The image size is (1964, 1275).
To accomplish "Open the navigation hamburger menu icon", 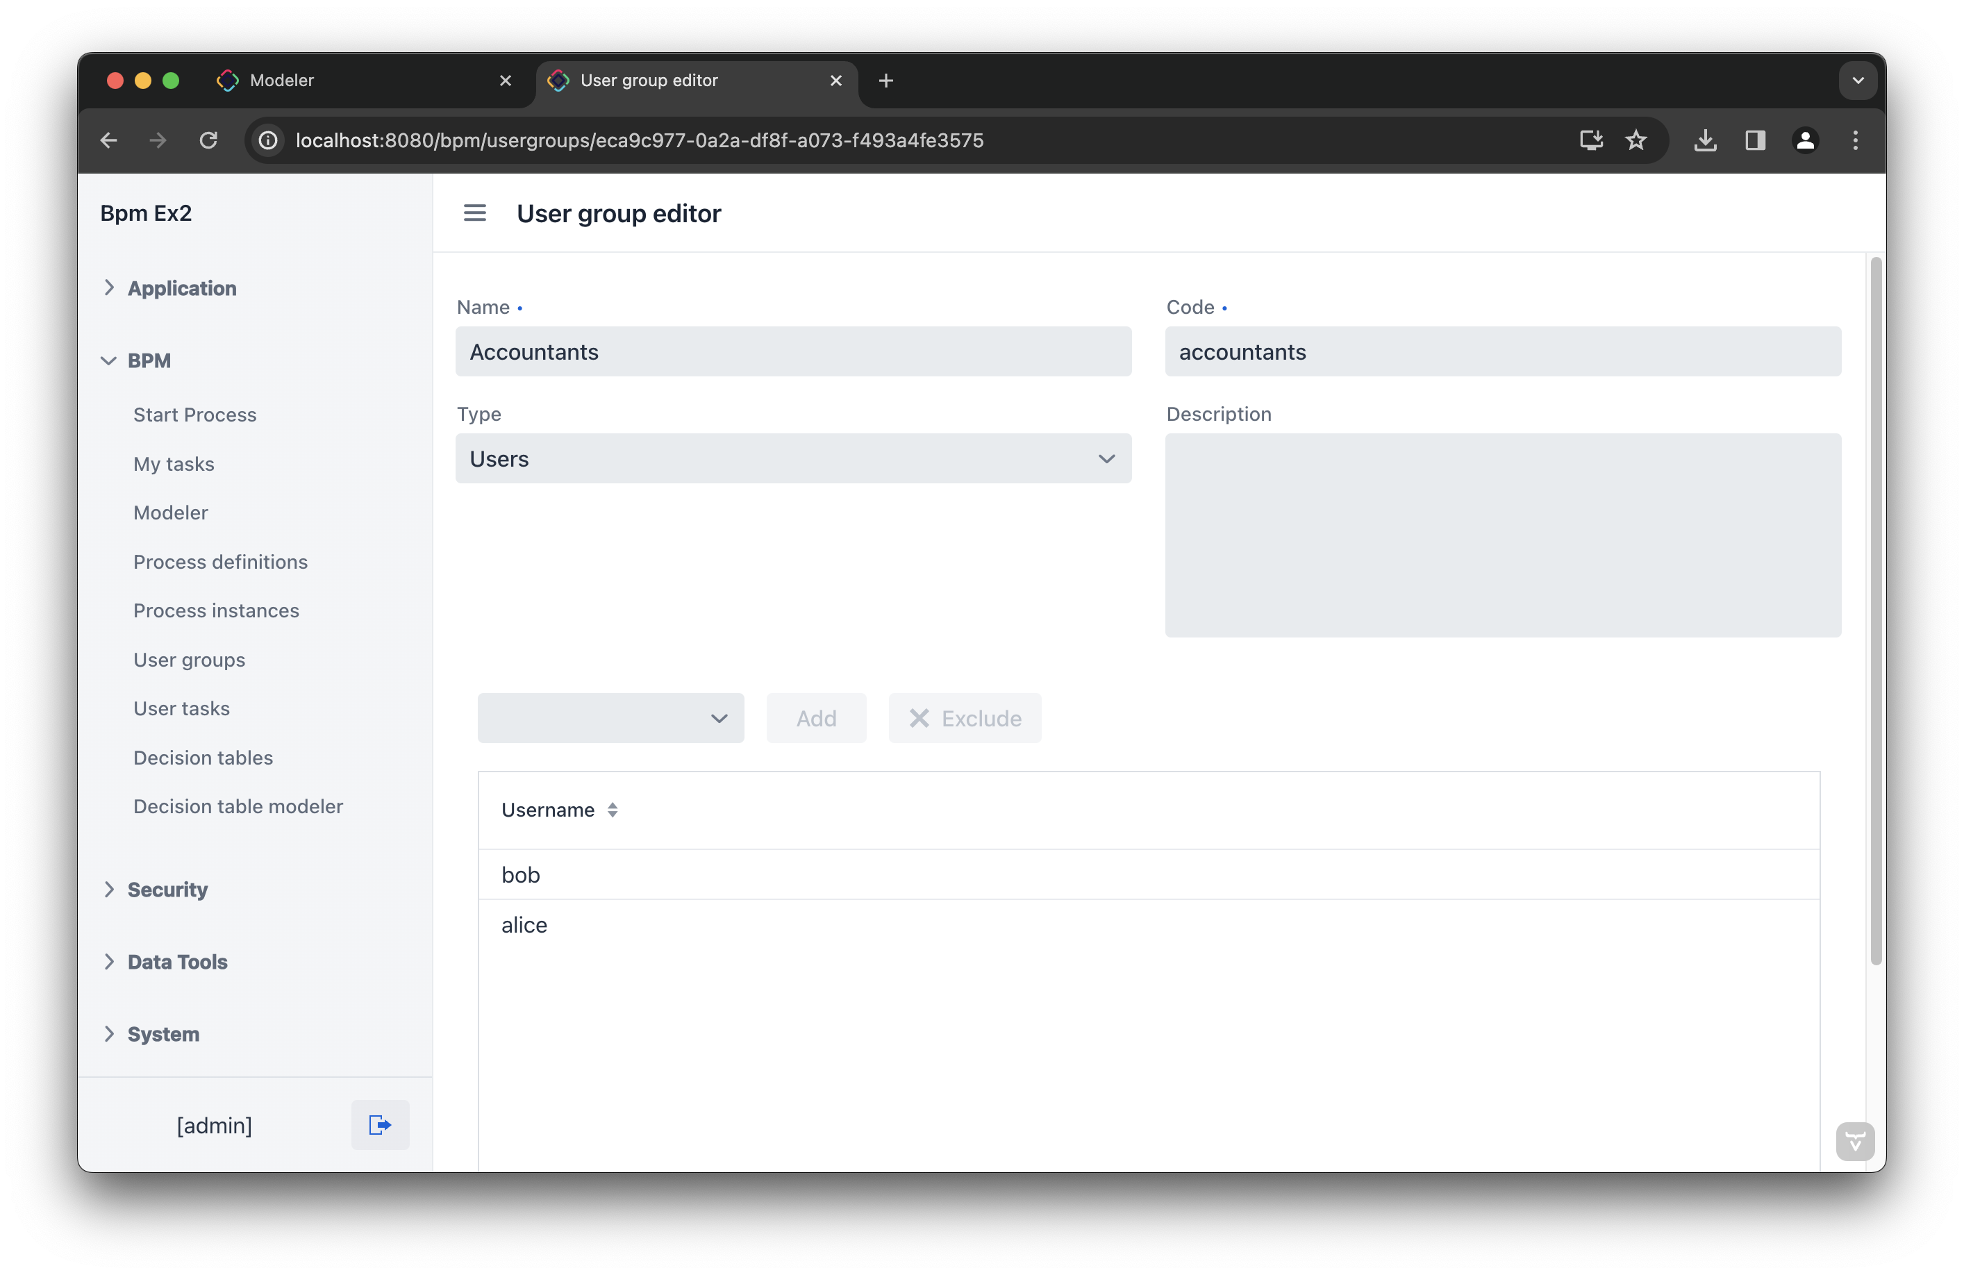I will coord(474,212).
